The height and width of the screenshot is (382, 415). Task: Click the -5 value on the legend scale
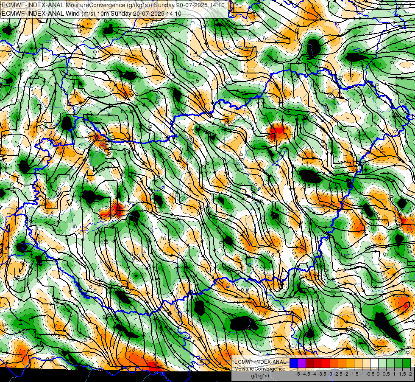point(298,374)
